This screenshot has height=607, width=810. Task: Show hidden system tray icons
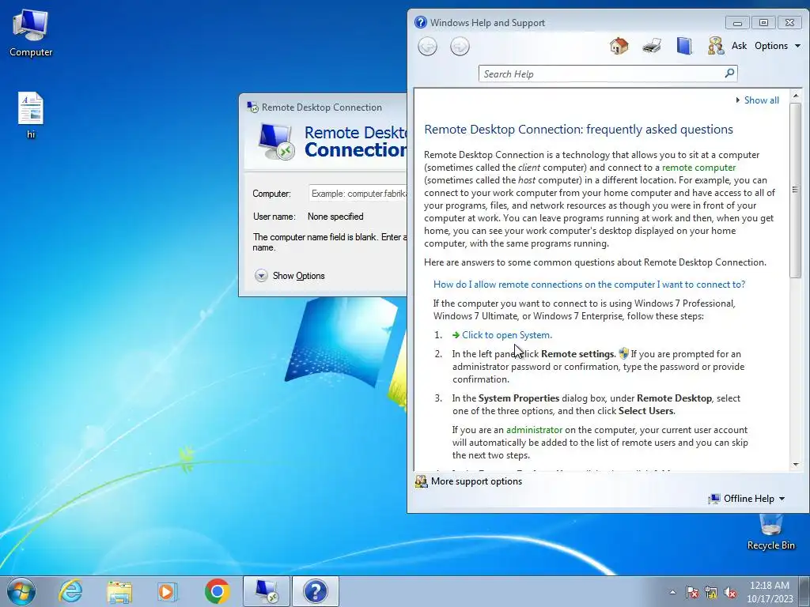click(672, 592)
